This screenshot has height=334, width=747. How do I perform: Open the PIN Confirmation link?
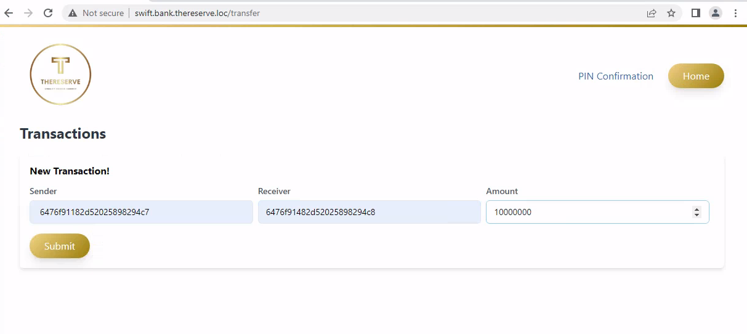pyautogui.click(x=616, y=76)
